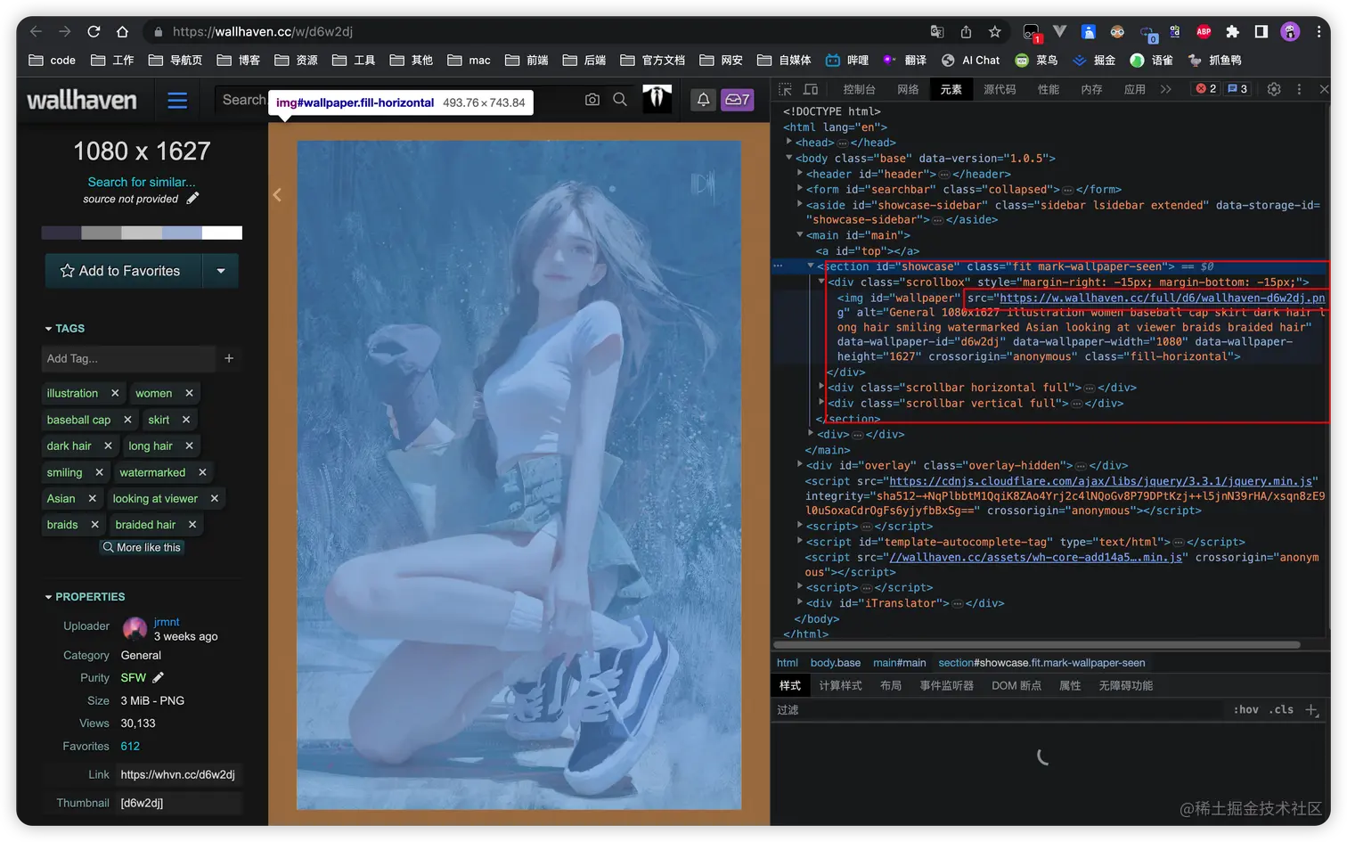Edit the source with pencil icon
1347x842 pixels.
192,198
